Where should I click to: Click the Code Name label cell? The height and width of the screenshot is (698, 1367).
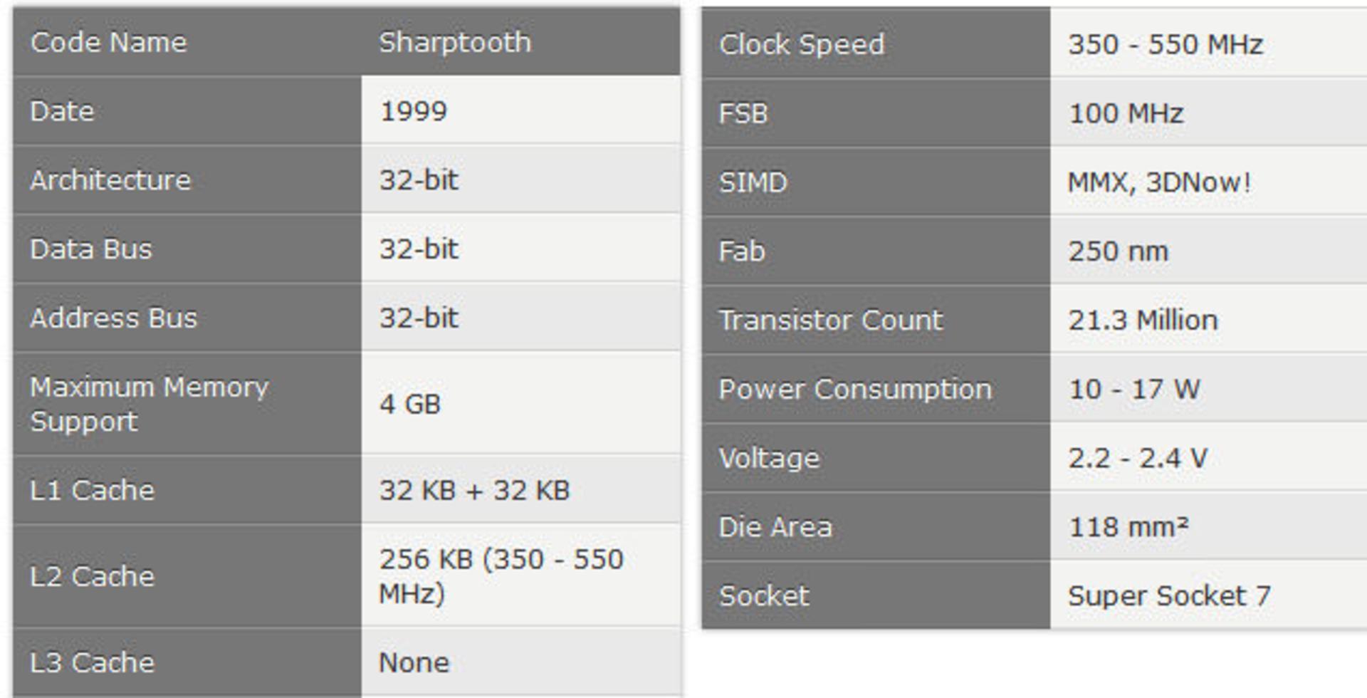click(x=187, y=42)
